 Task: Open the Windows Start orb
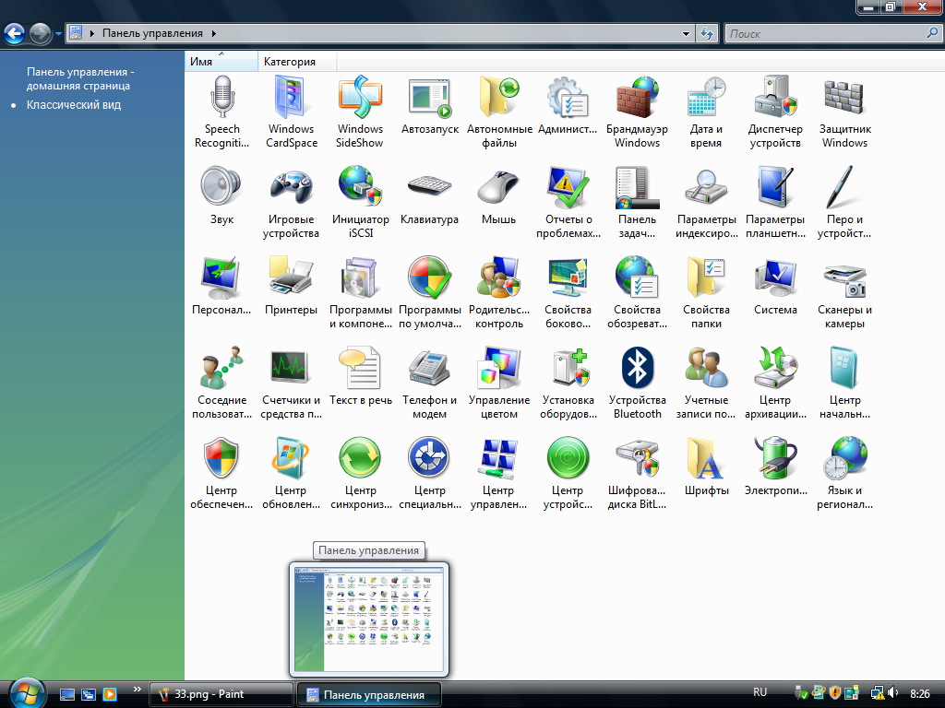(x=27, y=693)
